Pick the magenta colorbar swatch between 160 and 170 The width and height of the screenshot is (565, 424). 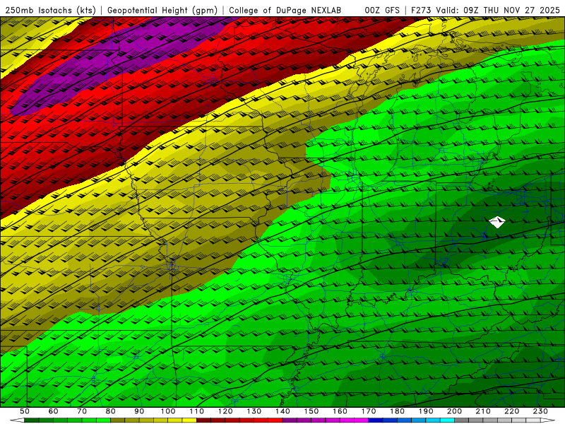361,420
